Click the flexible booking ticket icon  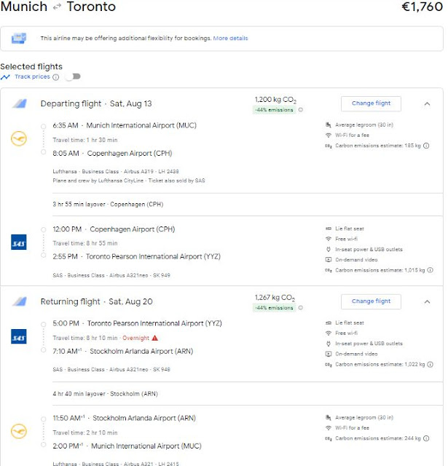click(x=19, y=39)
